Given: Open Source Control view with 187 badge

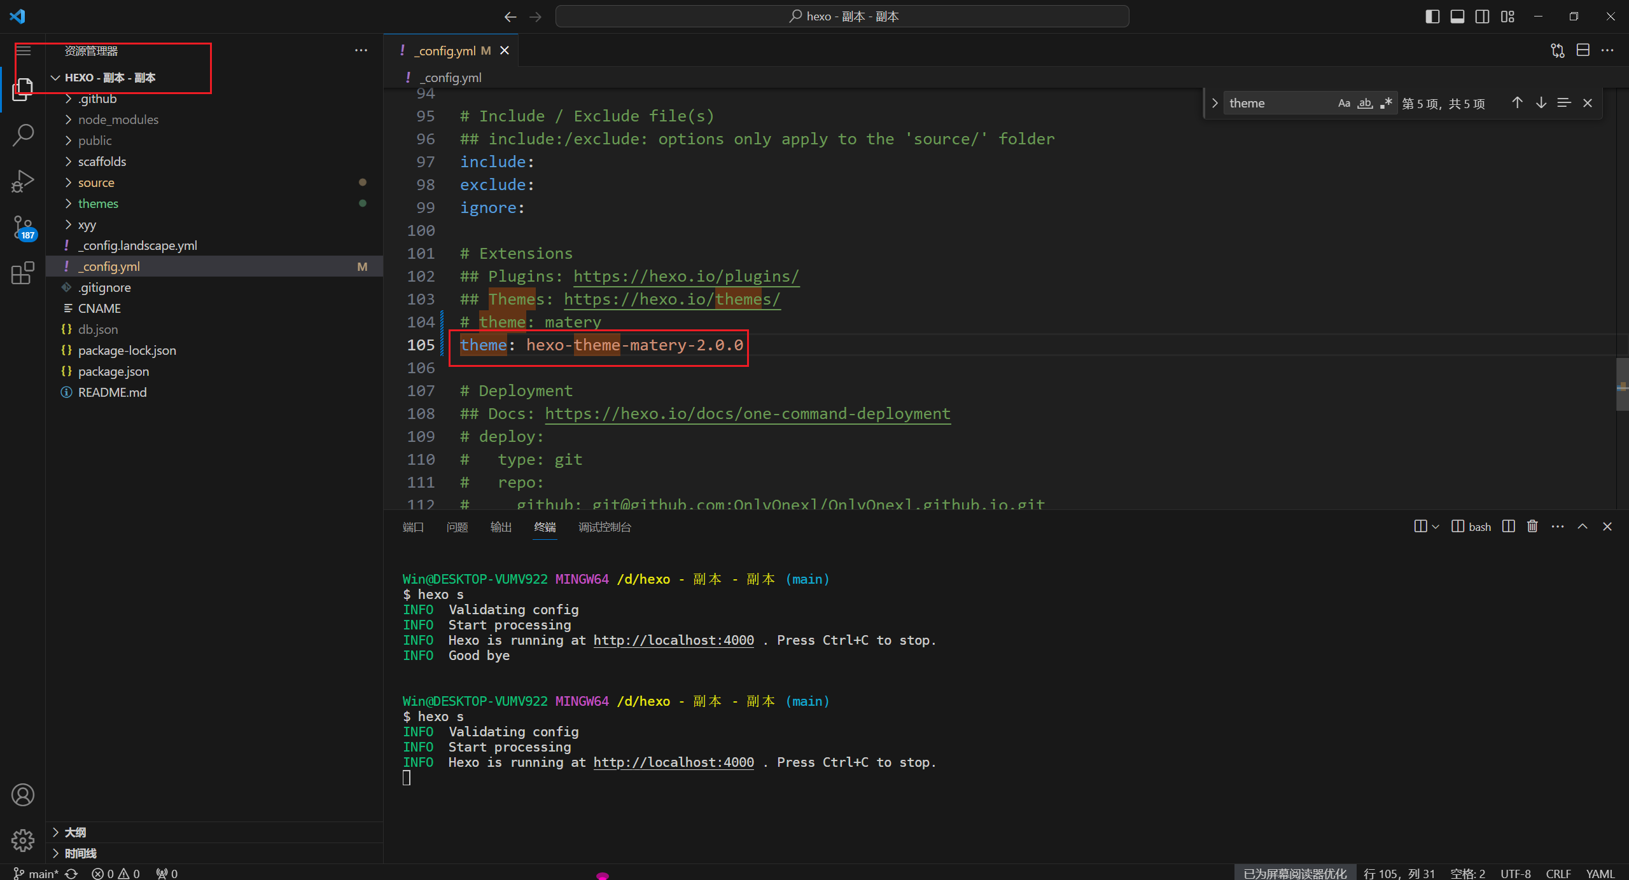Looking at the screenshot, I should click(23, 227).
